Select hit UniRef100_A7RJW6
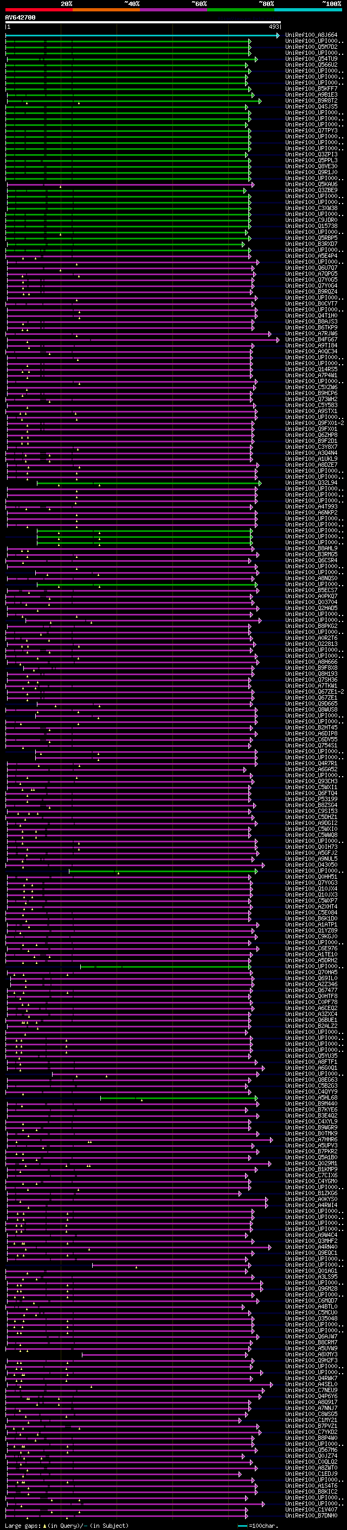The width and height of the screenshot is (347, 1530). pyautogui.click(x=311, y=334)
